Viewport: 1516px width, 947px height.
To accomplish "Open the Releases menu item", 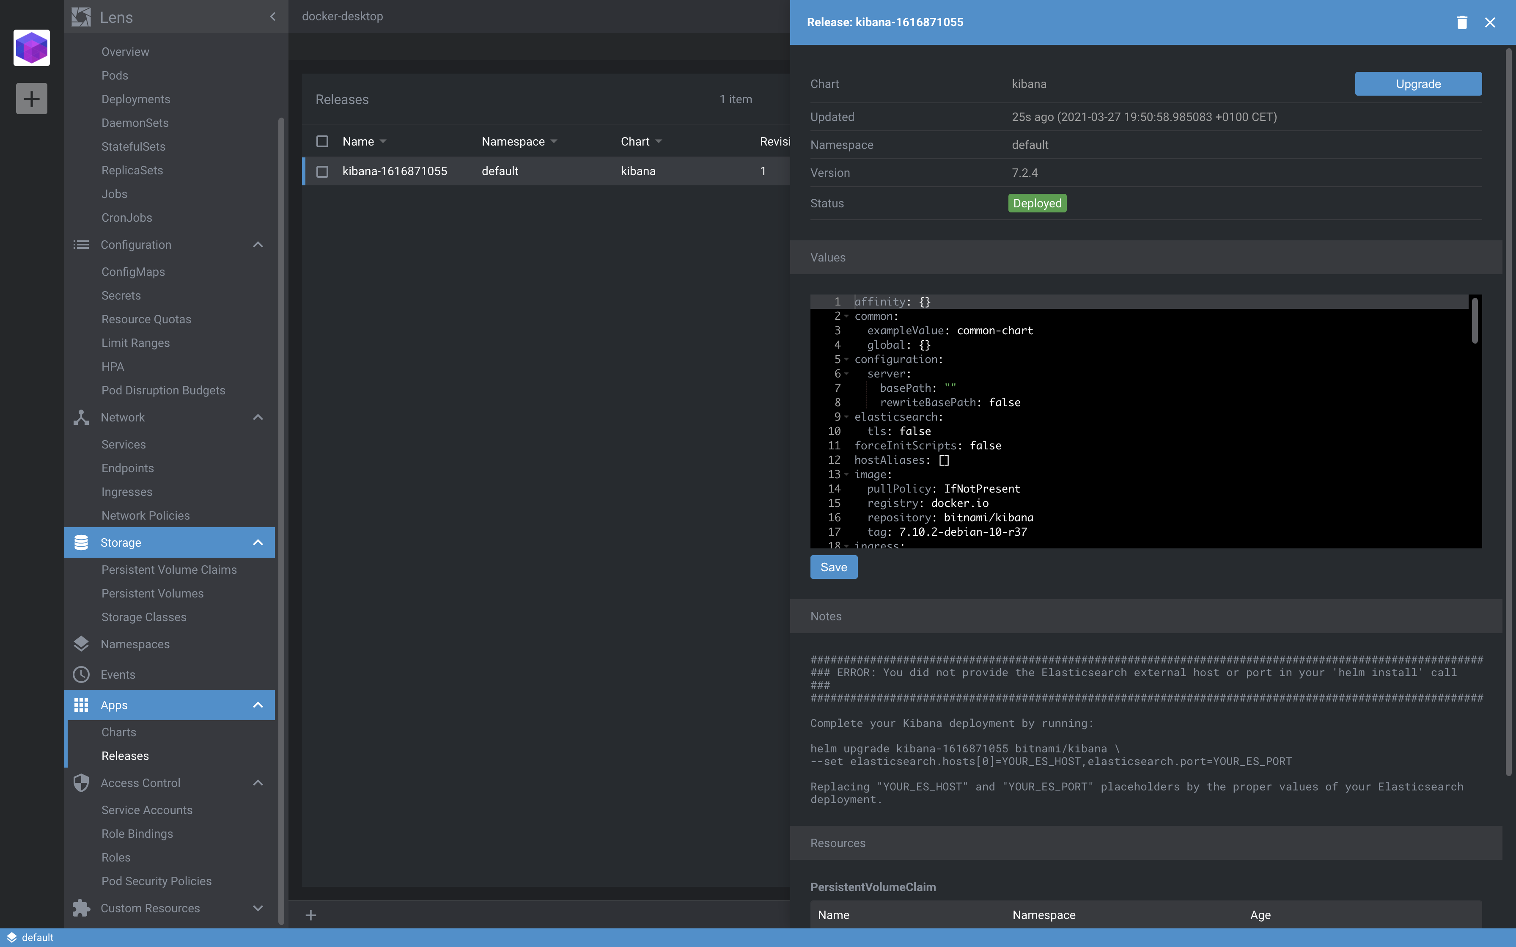I will pos(124,756).
